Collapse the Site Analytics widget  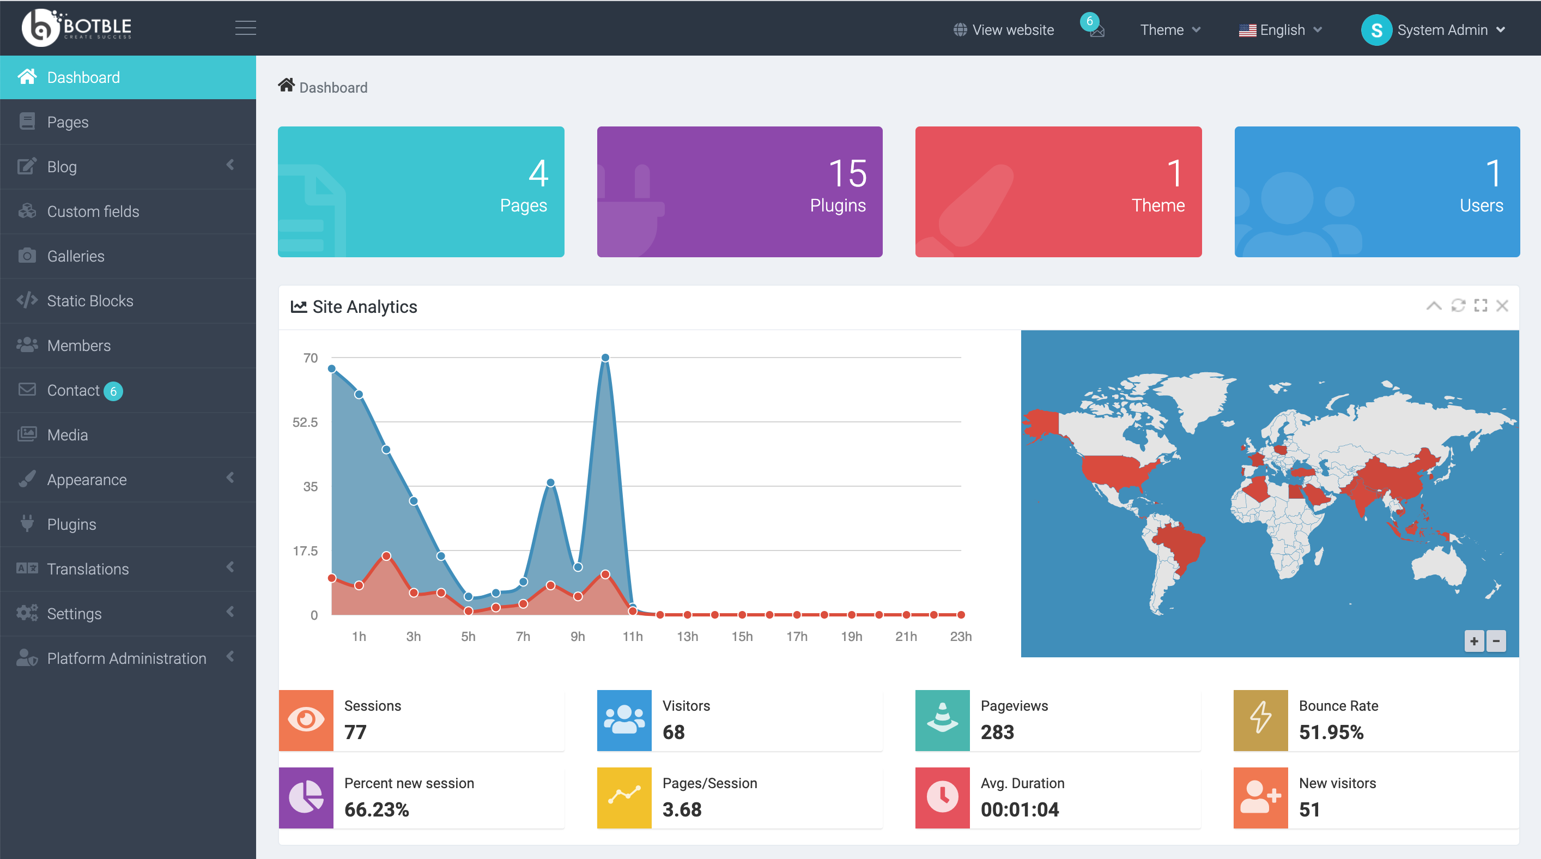(1434, 306)
